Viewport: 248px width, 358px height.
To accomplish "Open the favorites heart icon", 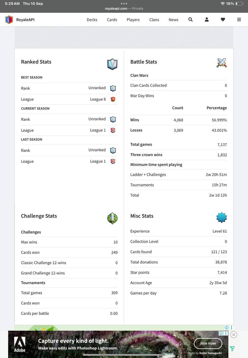I will coord(223,20).
